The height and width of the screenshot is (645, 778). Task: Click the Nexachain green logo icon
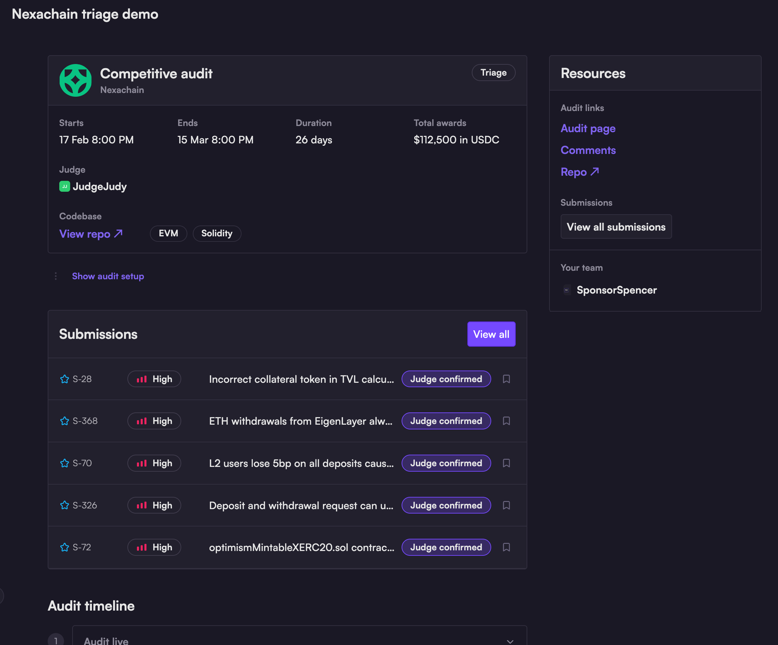point(76,80)
